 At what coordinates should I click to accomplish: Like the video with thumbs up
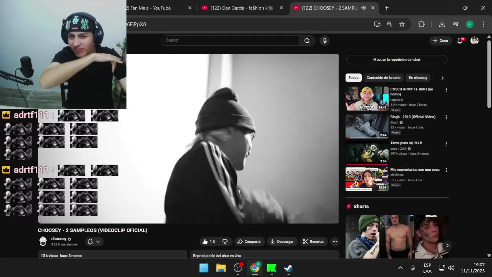[209, 242]
